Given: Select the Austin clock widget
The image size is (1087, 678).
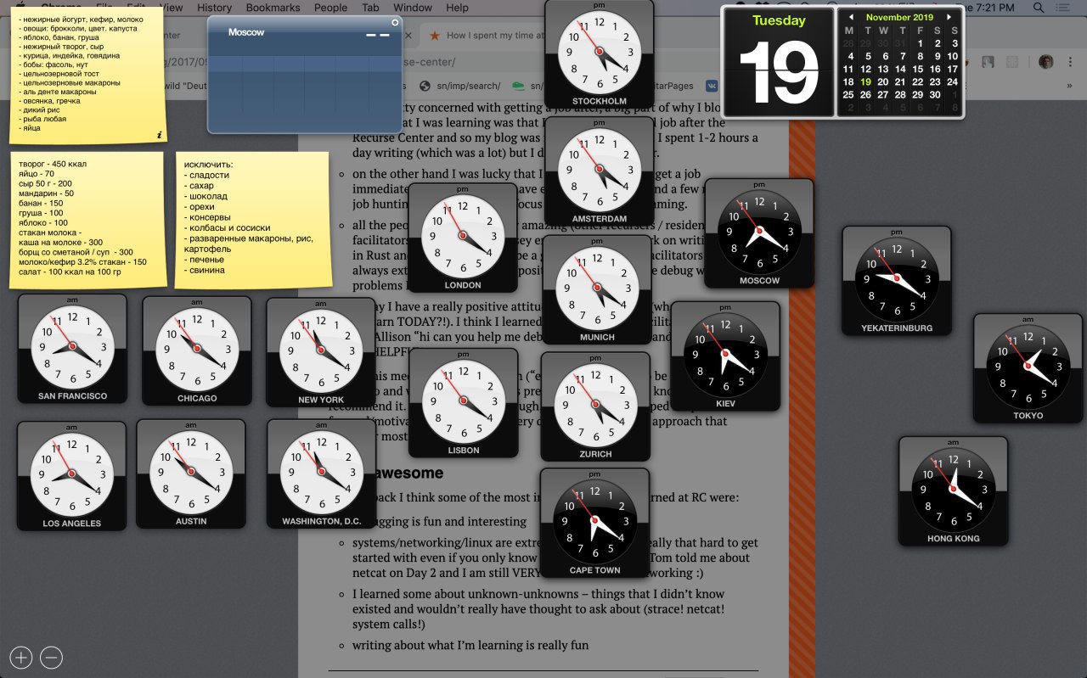Looking at the screenshot, I should (191, 474).
